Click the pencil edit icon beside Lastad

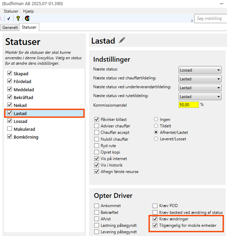tap(122, 41)
